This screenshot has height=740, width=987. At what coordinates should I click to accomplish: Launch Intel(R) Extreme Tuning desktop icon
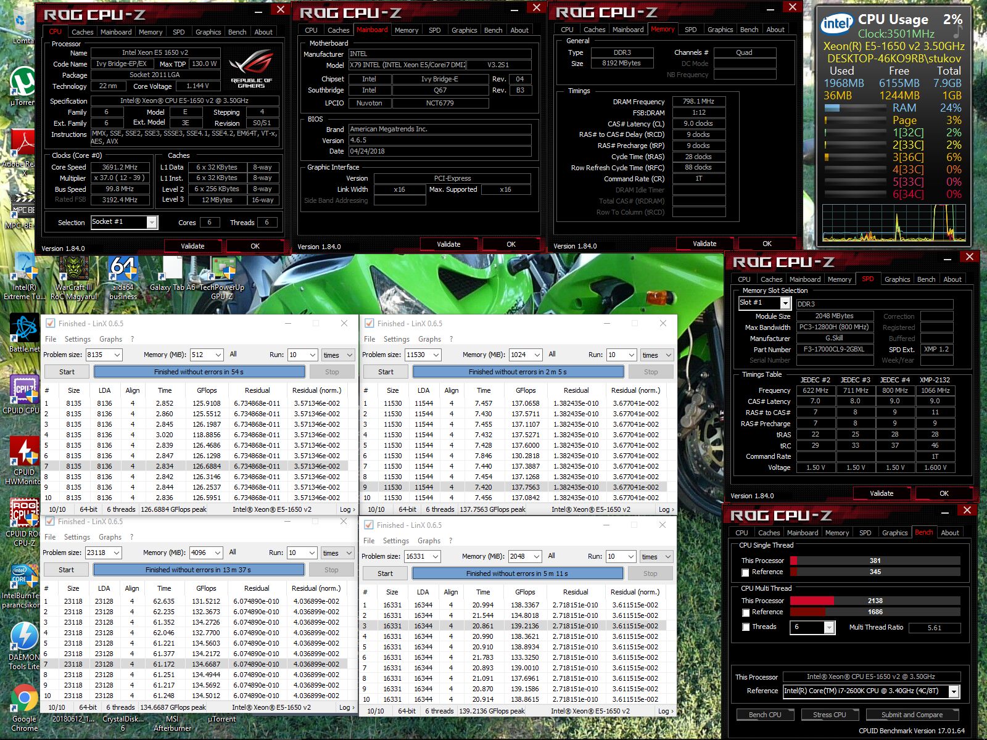[25, 276]
